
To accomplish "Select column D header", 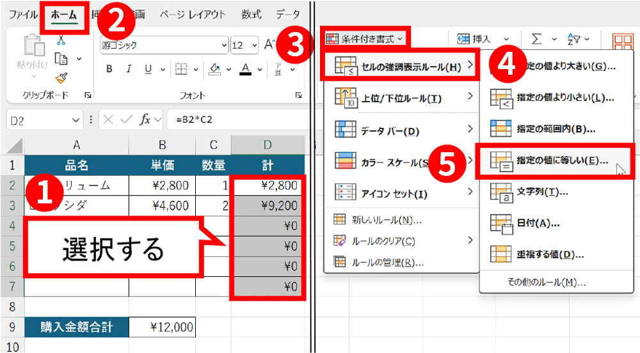I will click(x=268, y=145).
